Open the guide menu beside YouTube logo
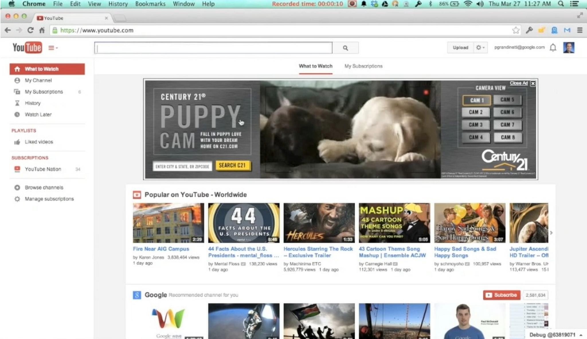The height and width of the screenshot is (339, 587). (x=53, y=48)
